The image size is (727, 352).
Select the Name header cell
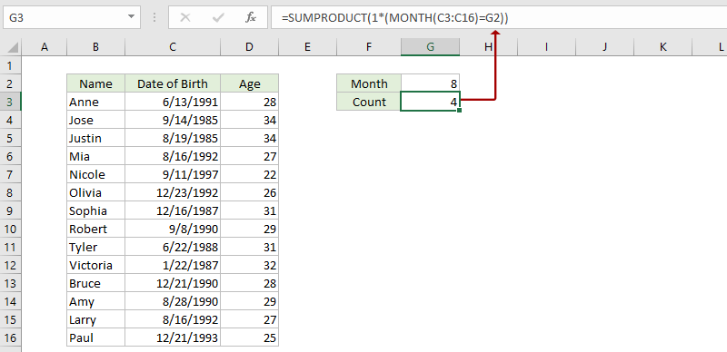click(x=95, y=83)
